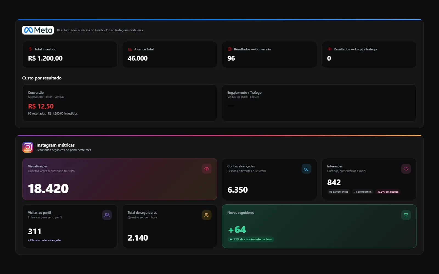Click the people icon in Contas alcançadas card
Screen dimensions: 439x274
coord(306,169)
